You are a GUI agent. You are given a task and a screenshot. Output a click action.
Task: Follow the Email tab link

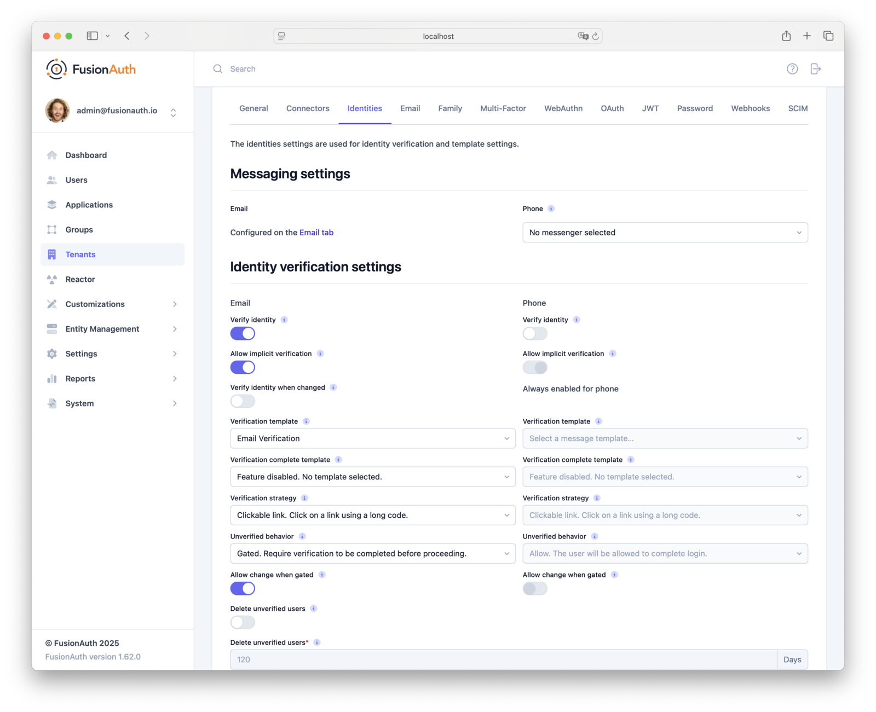316,232
